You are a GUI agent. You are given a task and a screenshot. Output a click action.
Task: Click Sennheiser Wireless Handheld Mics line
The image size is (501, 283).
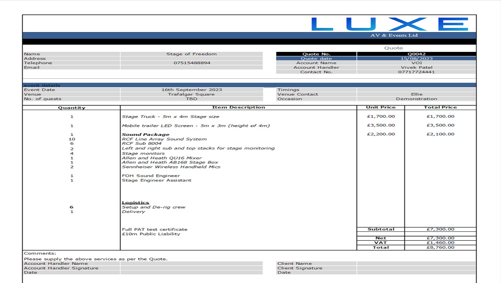pyautogui.click(x=171, y=167)
